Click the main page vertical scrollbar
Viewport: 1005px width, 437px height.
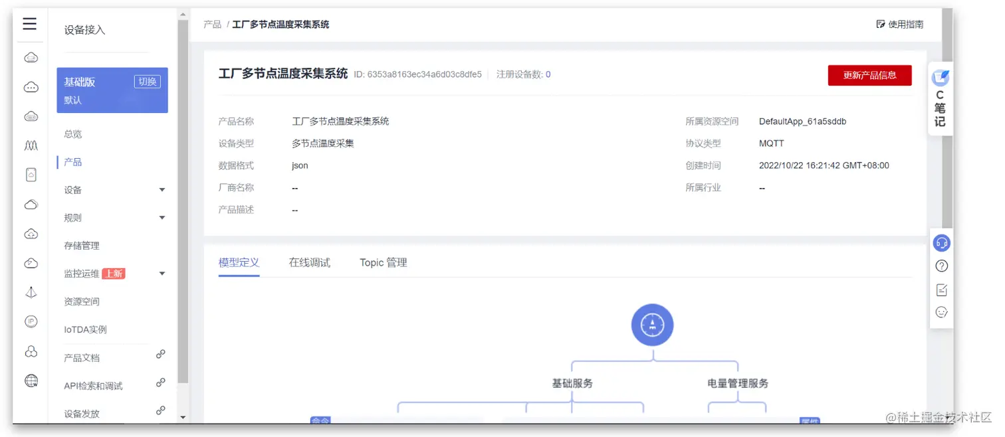[947, 120]
